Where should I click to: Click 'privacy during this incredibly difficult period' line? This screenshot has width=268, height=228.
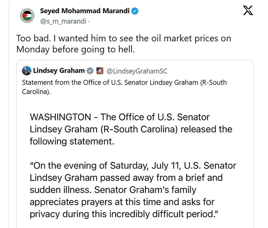click(124, 214)
